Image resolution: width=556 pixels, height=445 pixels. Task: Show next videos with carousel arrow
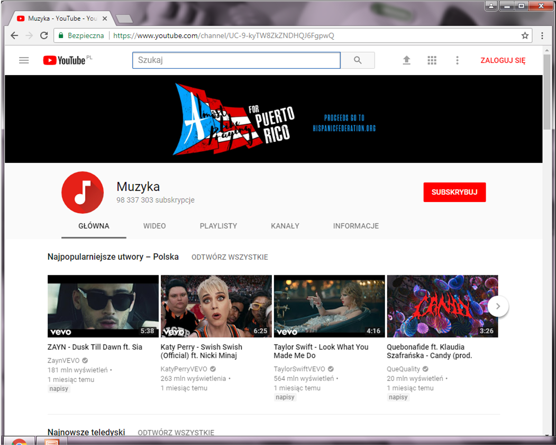pyautogui.click(x=498, y=306)
